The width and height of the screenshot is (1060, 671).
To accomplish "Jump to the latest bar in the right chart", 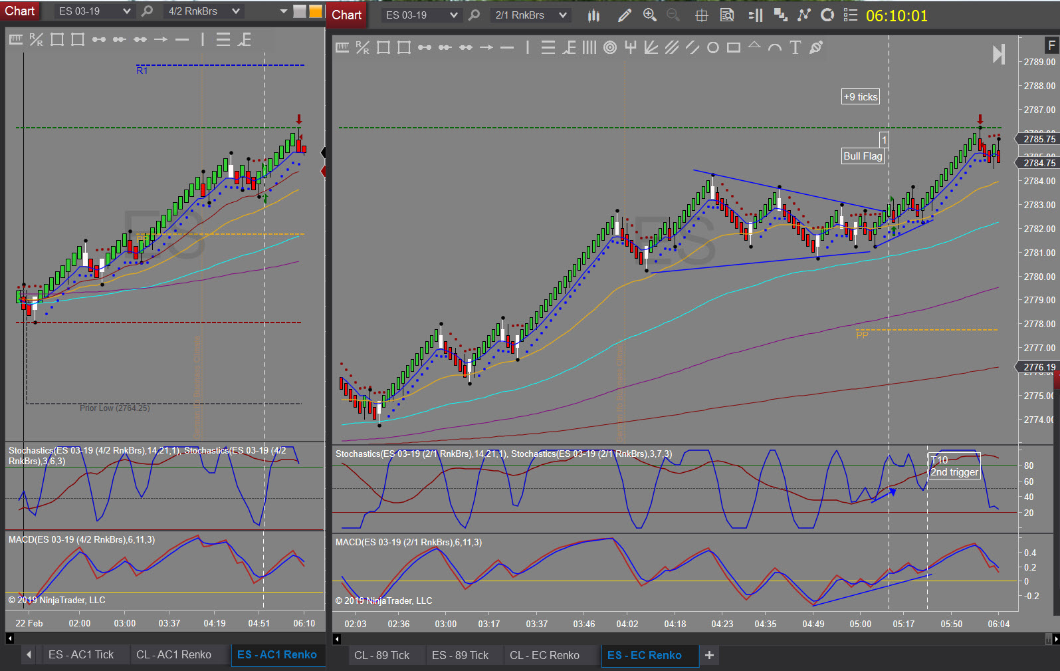I will (998, 54).
